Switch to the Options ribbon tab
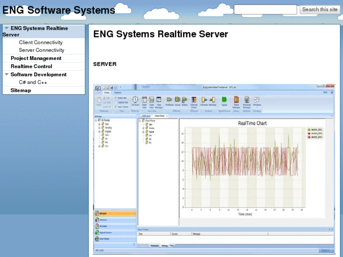343x257 pixels. click(x=117, y=93)
